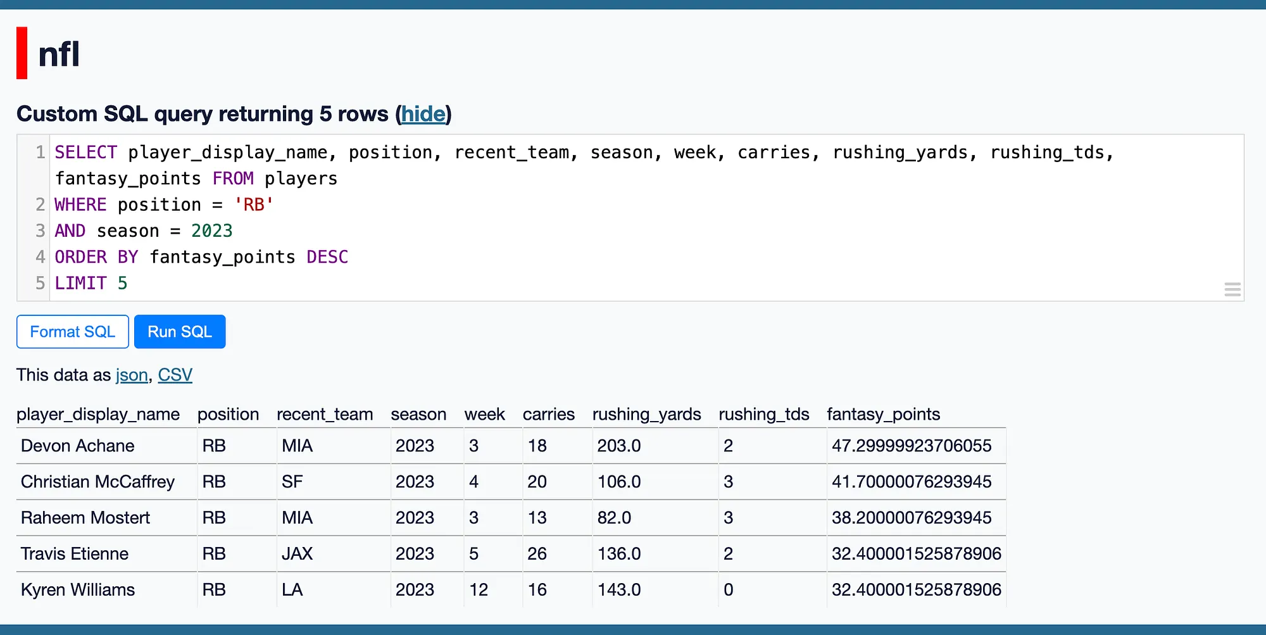Click the fantasy_points column header
Viewport: 1266px width, 635px height.
point(883,414)
